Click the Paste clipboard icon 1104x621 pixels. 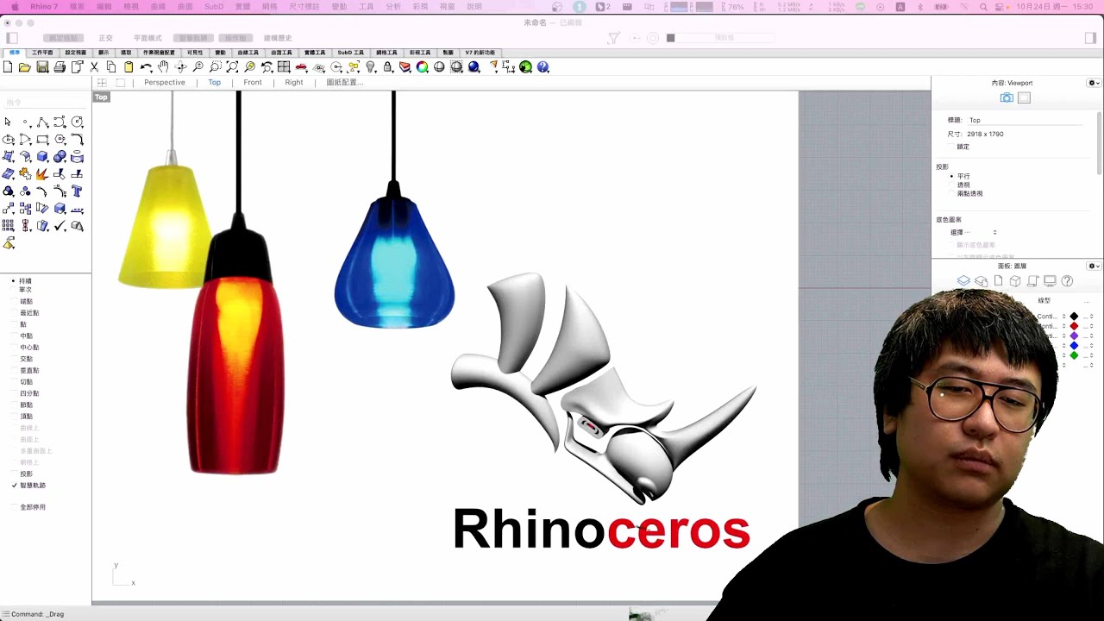[x=129, y=67]
